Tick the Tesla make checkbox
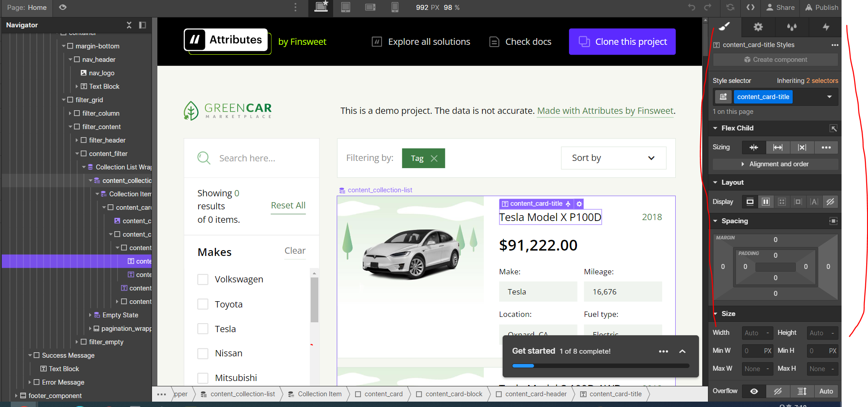868x407 pixels. point(203,329)
